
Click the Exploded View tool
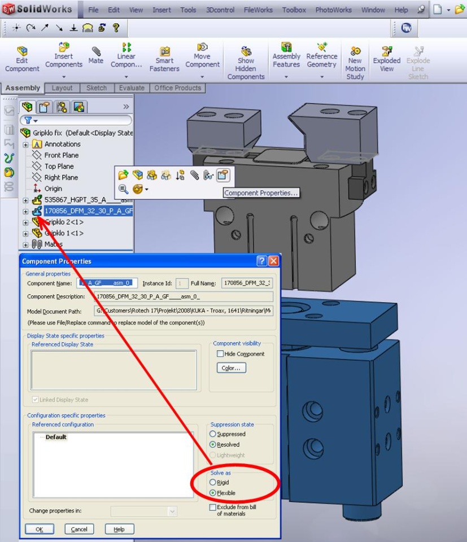386,59
